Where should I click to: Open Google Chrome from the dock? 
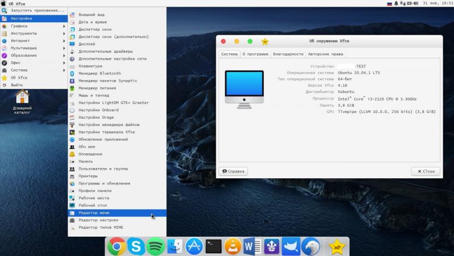(x=117, y=246)
